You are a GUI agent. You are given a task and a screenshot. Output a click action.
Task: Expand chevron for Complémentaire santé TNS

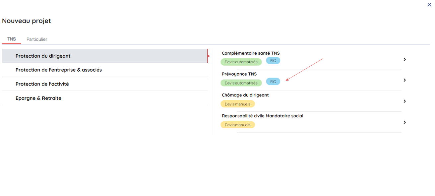click(404, 59)
